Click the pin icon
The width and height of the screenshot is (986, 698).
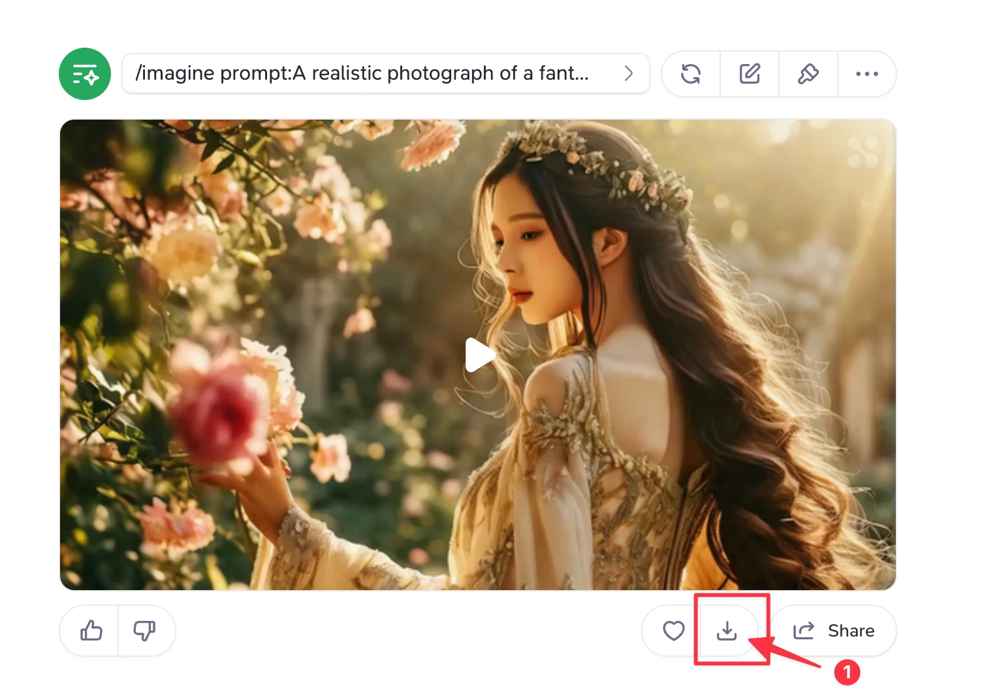tap(808, 74)
